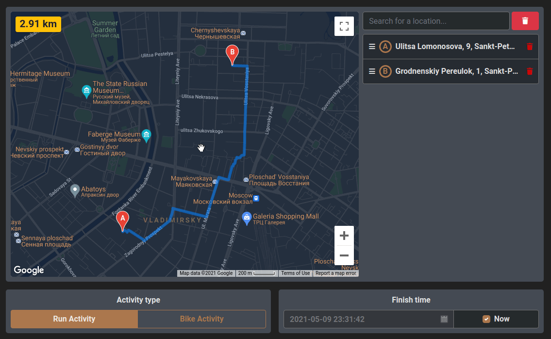
Task: Click Sennaya ploschad' metro icon
Action: [x=18, y=241]
